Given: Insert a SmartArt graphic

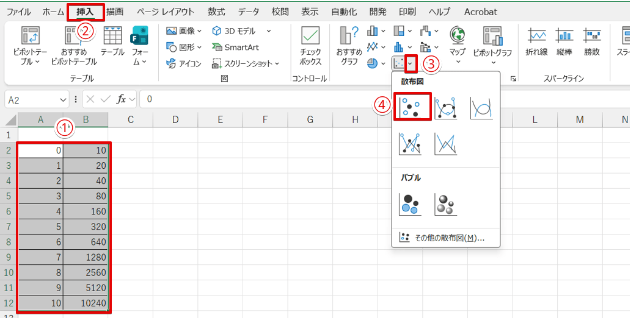Looking at the screenshot, I should (236, 47).
